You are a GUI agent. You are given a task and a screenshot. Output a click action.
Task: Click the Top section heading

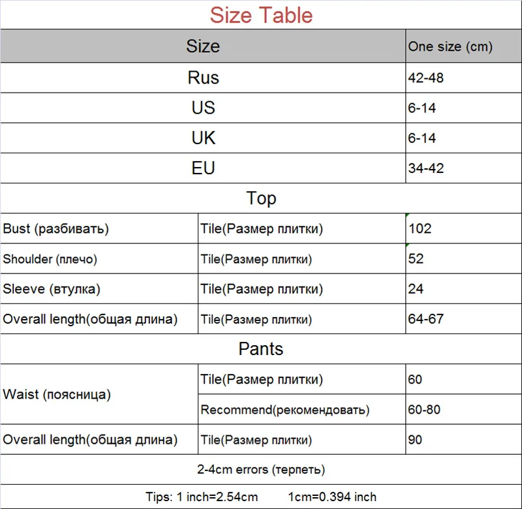261,198
